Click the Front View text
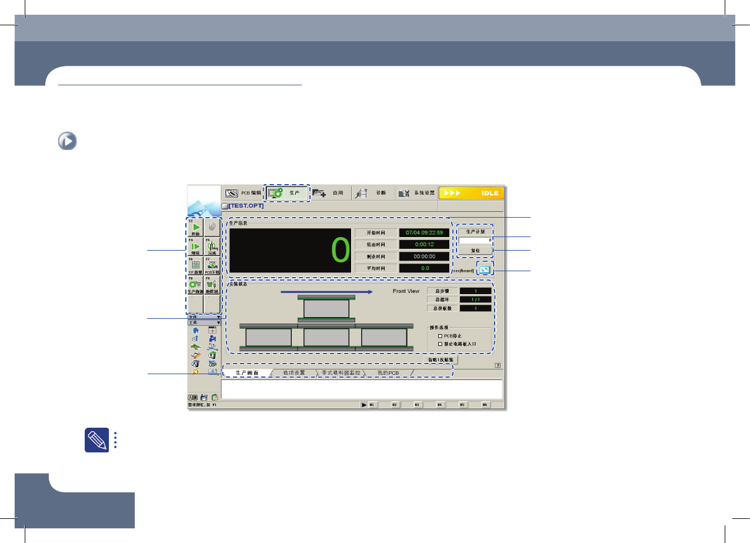The image size is (750, 543). pos(406,291)
